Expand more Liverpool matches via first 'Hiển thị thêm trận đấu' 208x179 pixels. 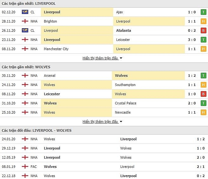100,58
